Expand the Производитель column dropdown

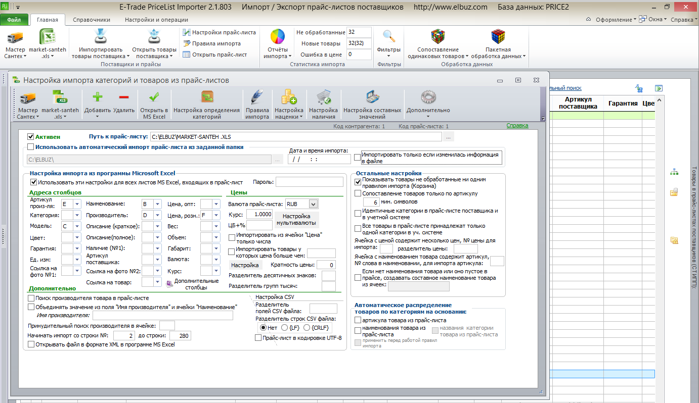tap(158, 215)
